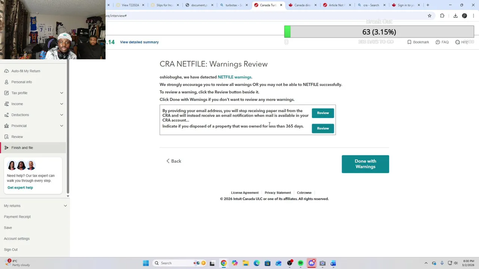Expand the Income section chevron

61,104
